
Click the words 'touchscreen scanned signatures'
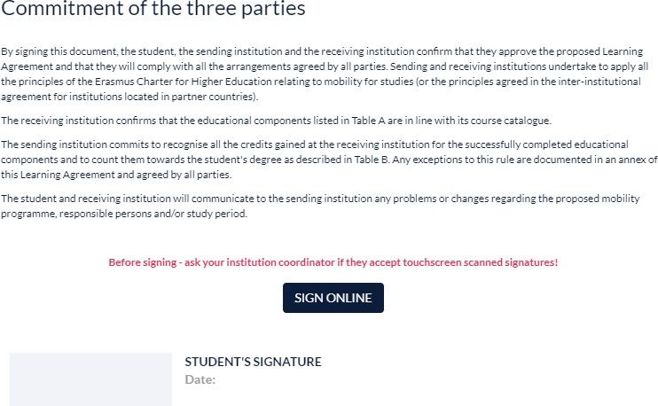point(480,262)
